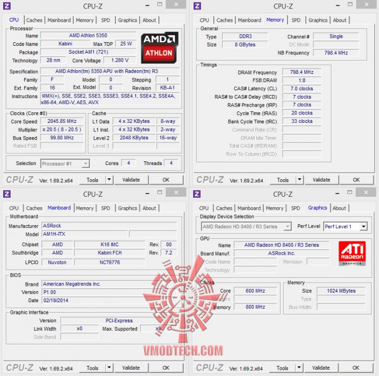This screenshot has height=376, width=379.
Task: Open SPD tab in Memory window
Action: [296, 20]
